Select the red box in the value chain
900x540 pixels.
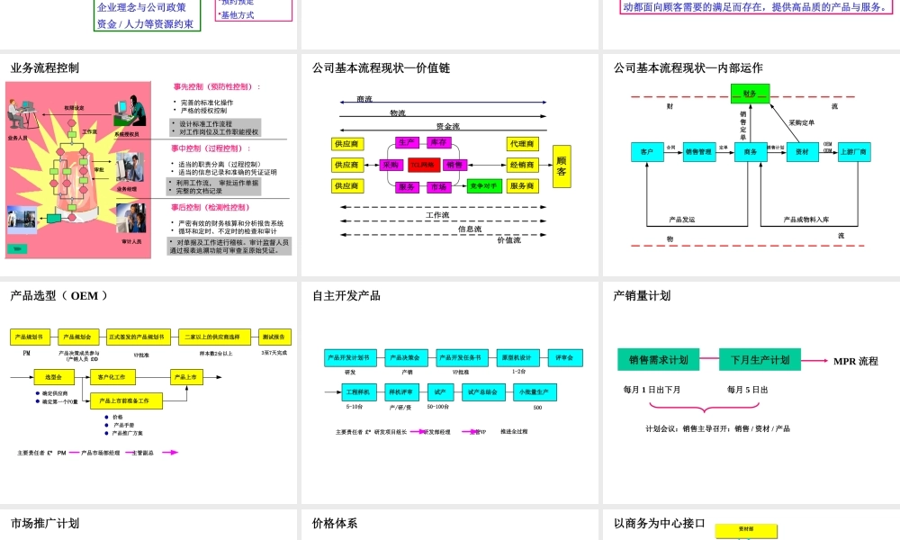pyautogui.click(x=424, y=166)
